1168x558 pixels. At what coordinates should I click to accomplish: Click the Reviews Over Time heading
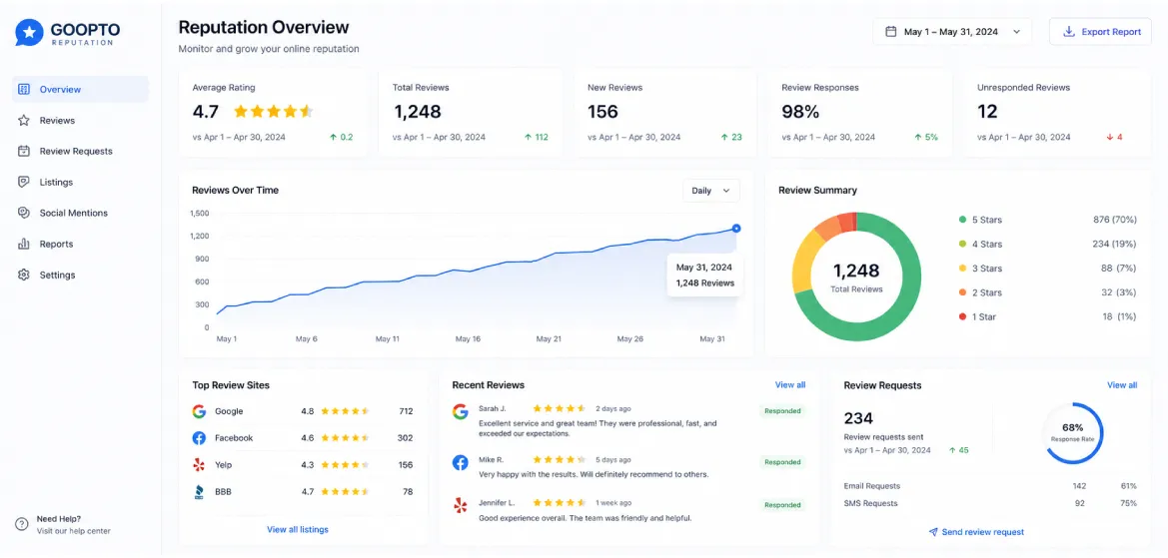pos(236,191)
